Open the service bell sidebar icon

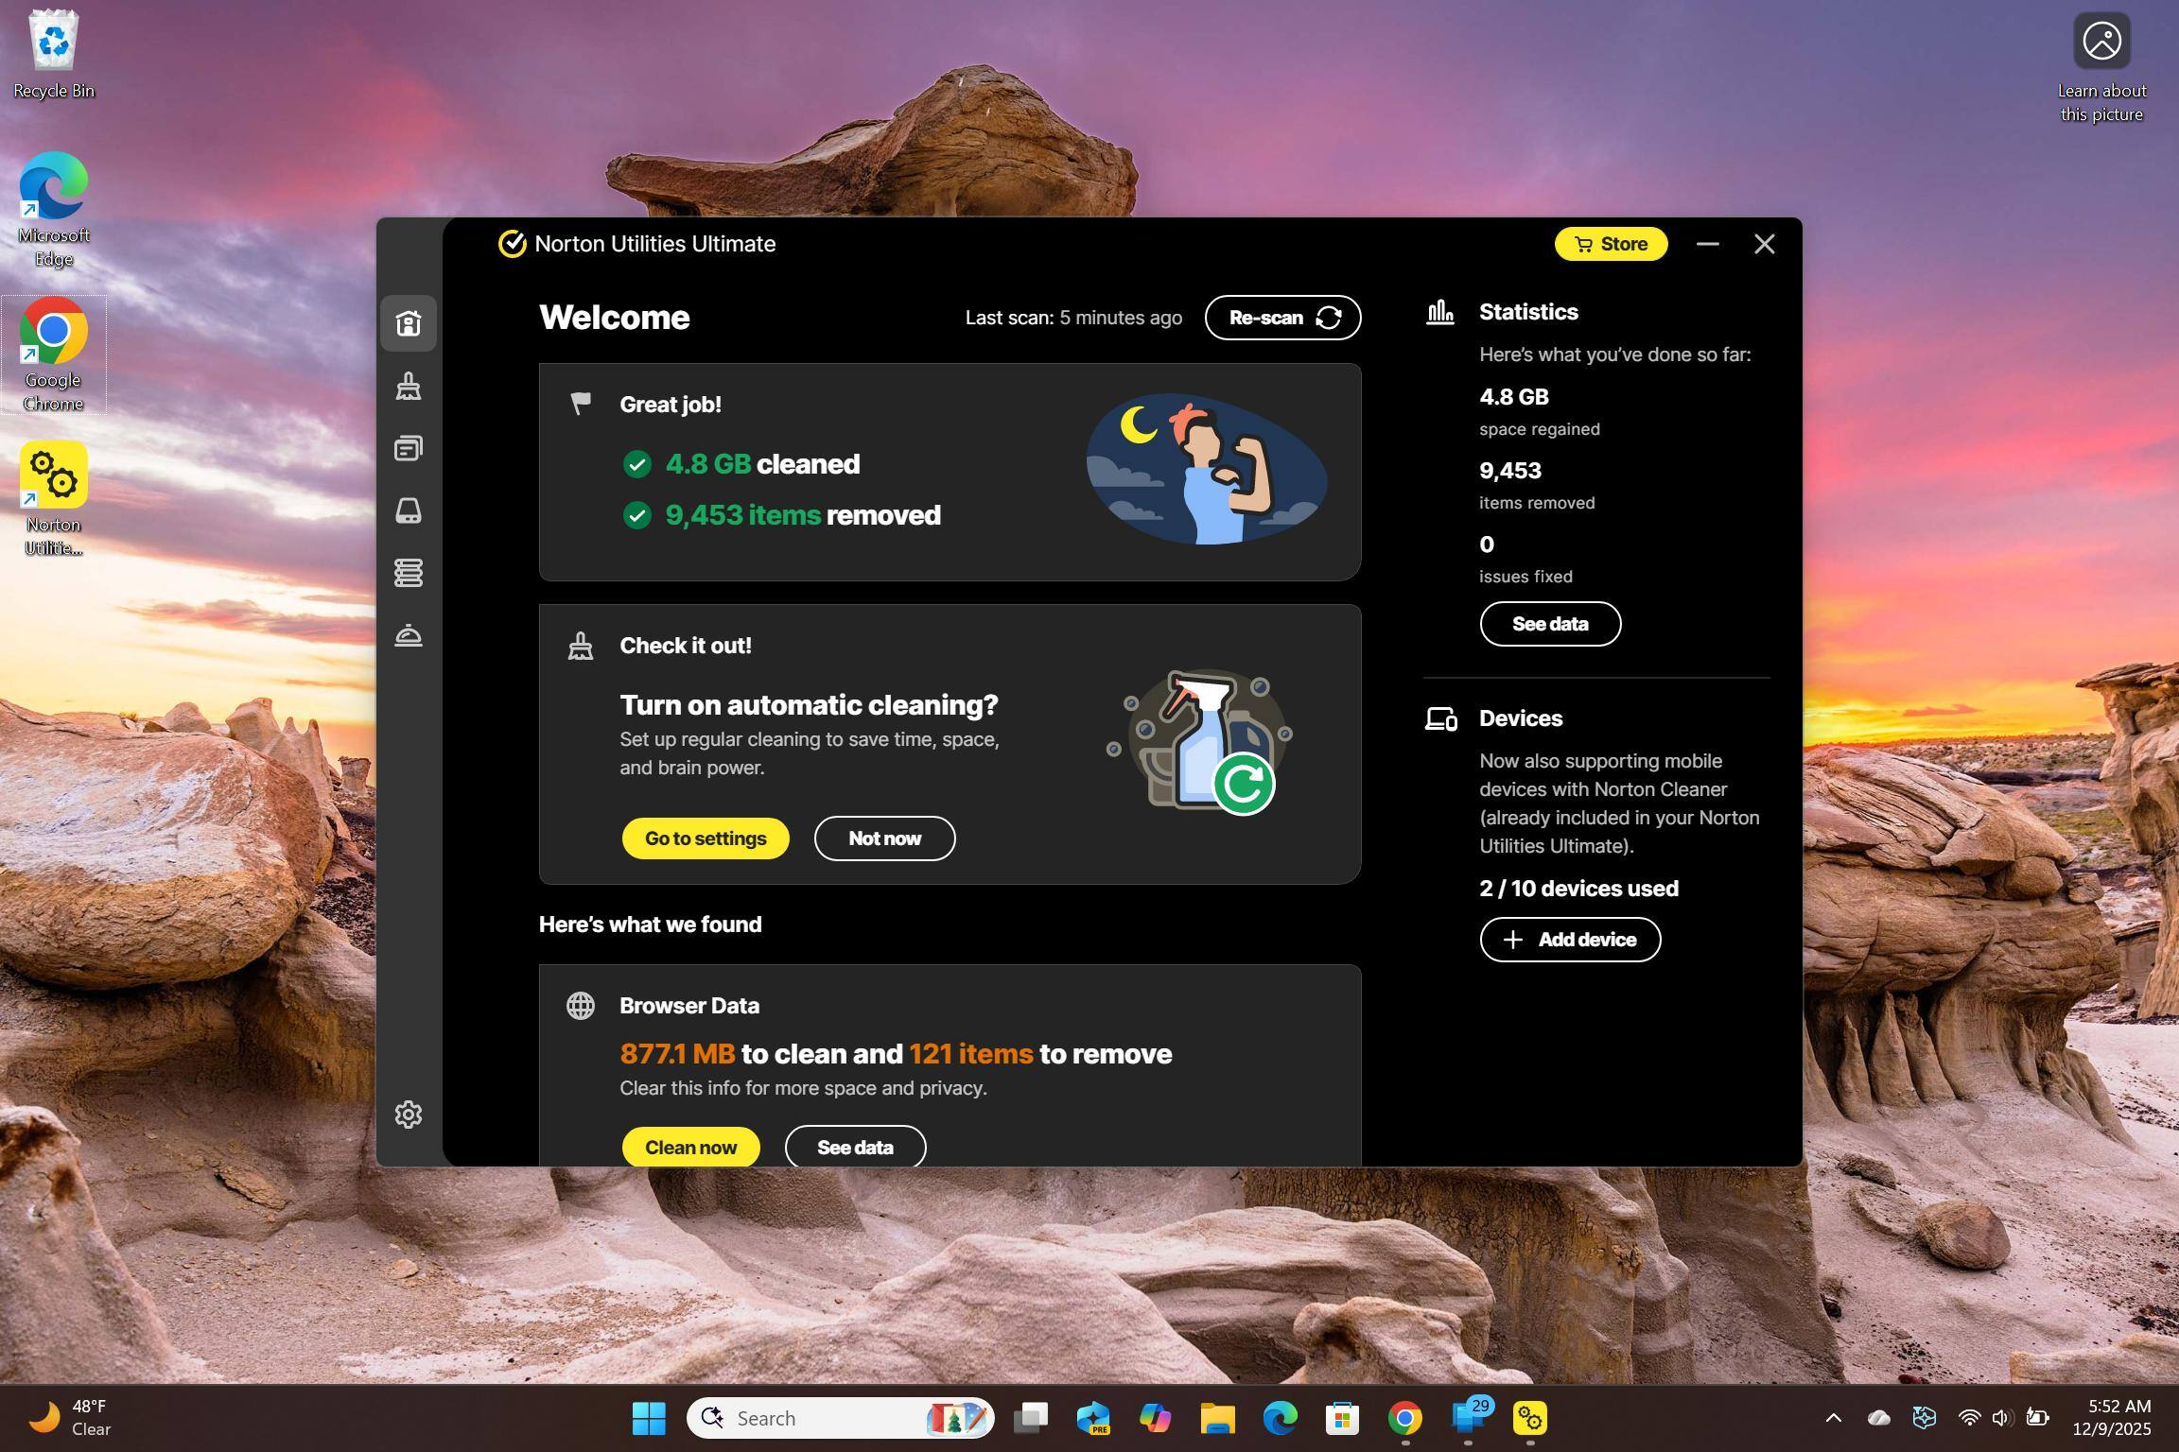coord(409,635)
